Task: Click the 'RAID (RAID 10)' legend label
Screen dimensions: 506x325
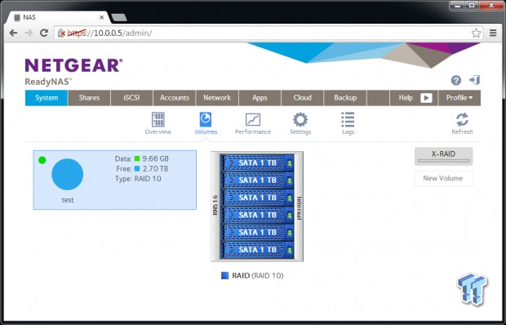Action: point(258,276)
